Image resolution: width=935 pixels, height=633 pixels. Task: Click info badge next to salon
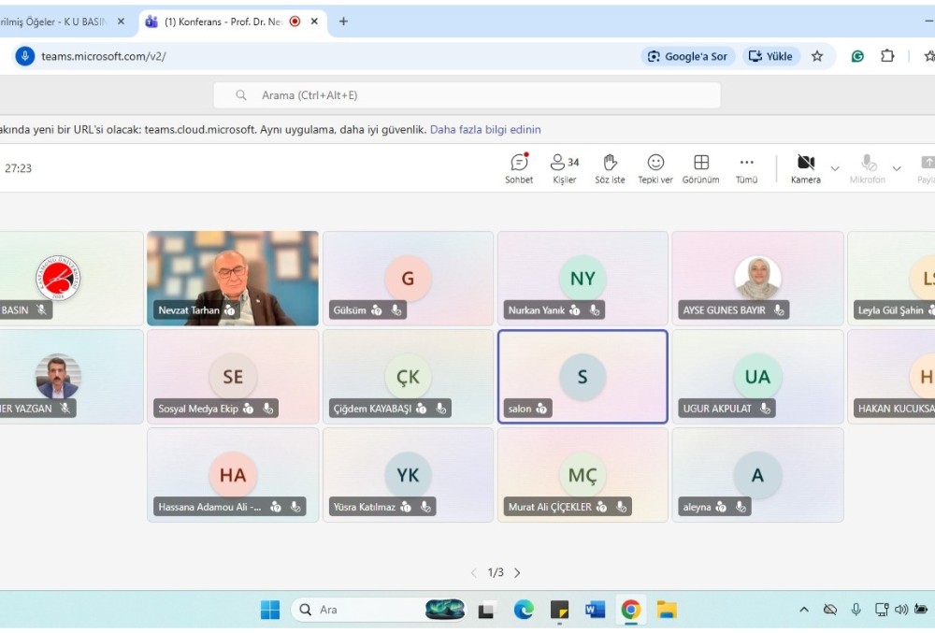541,409
